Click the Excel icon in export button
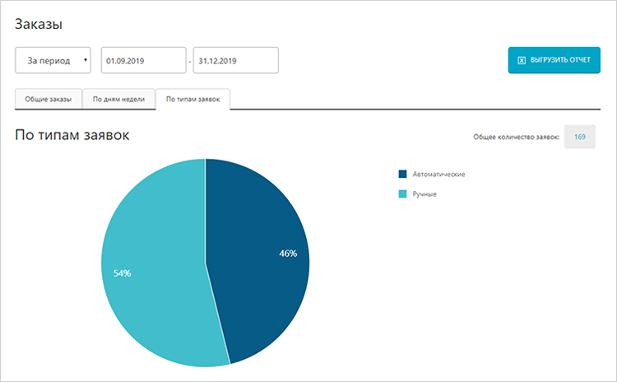 (521, 61)
